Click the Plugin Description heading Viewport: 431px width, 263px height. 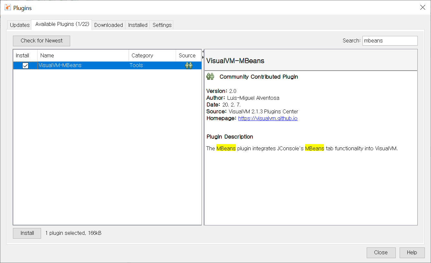pos(230,137)
